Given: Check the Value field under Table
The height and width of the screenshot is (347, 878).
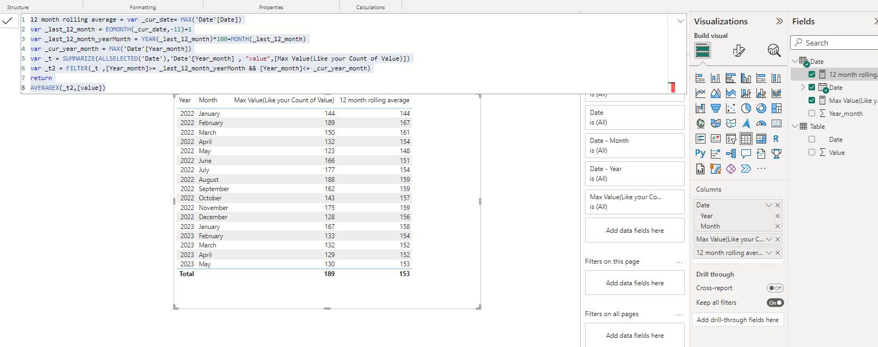Looking at the screenshot, I should pos(812,152).
